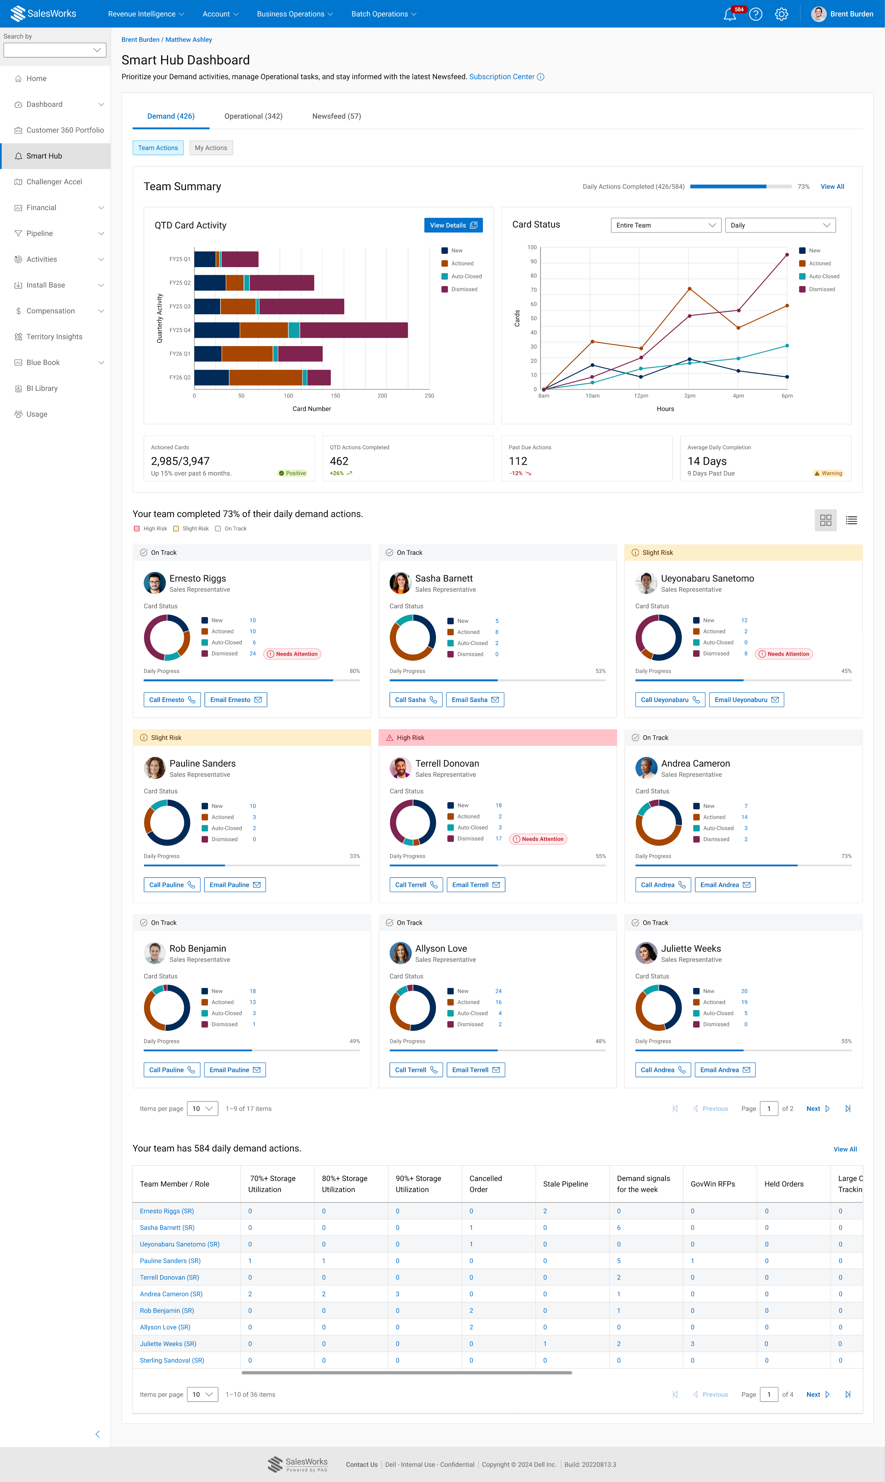Collapse the sidebar using the left chevron
The width and height of the screenshot is (885, 1482).
click(x=98, y=1434)
